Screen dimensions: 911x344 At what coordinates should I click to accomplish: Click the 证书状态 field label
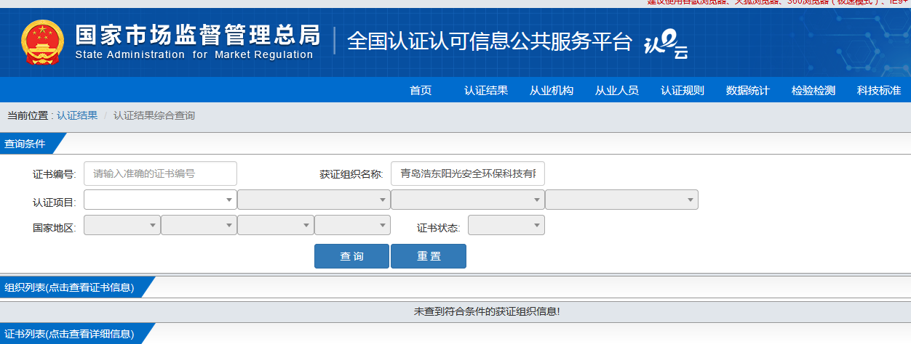[439, 228]
